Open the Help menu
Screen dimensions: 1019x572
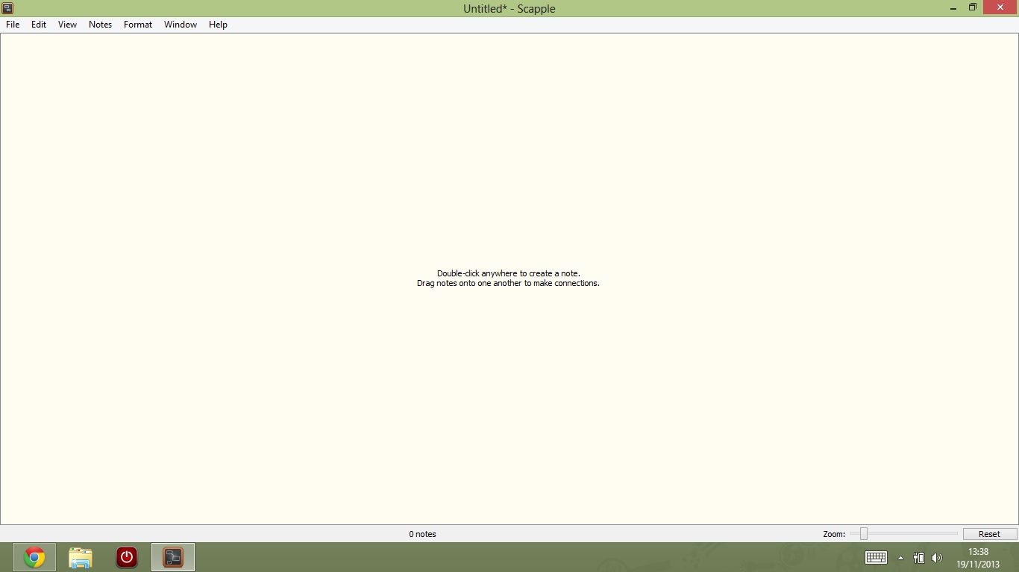pyautogui.click(x=218, y=25)
